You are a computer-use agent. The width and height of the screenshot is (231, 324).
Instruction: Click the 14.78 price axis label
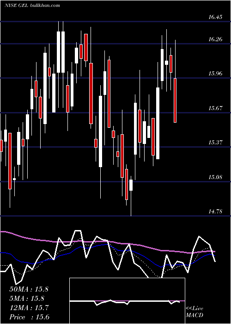(215, 212)
